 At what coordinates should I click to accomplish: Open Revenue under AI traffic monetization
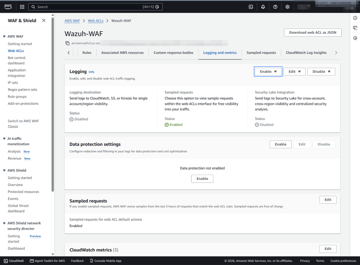coord(15,159)
